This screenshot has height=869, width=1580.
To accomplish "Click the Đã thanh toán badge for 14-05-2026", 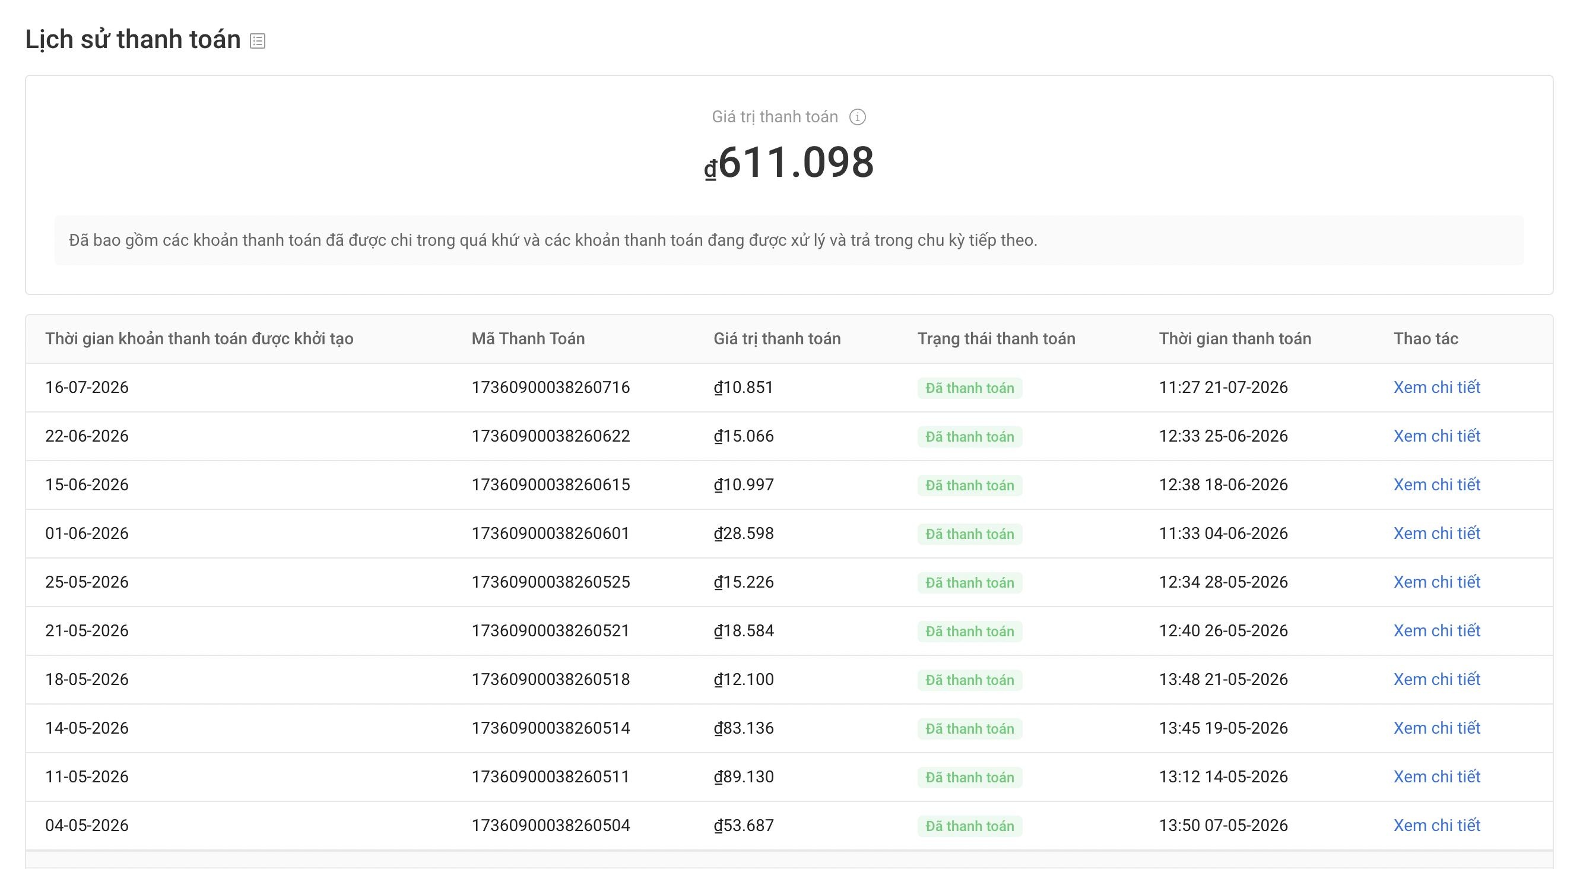I will pyautogui.click(x=970, y=728).
